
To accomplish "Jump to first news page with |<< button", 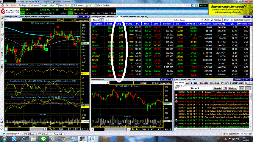I will click(241, 88).
